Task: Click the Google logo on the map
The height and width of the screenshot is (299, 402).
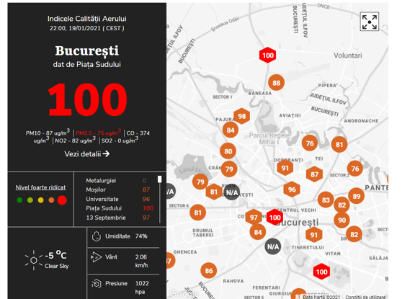Action: coord(184,293)
